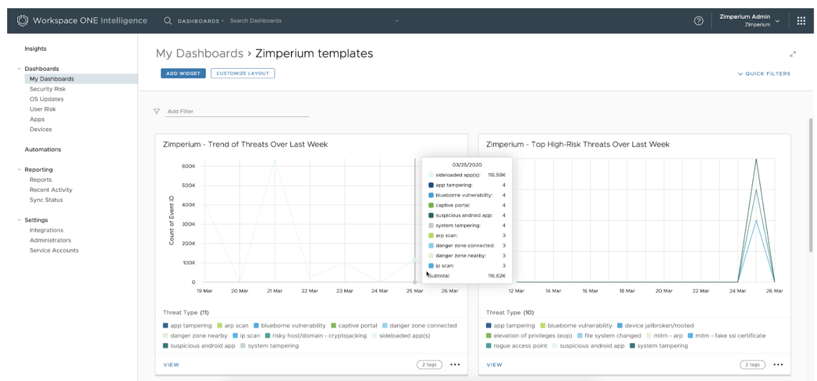Screen dimensions: 817x381
Task: Toggle captive portal legend in Trend widget
Action: click(x=354, y=325)
